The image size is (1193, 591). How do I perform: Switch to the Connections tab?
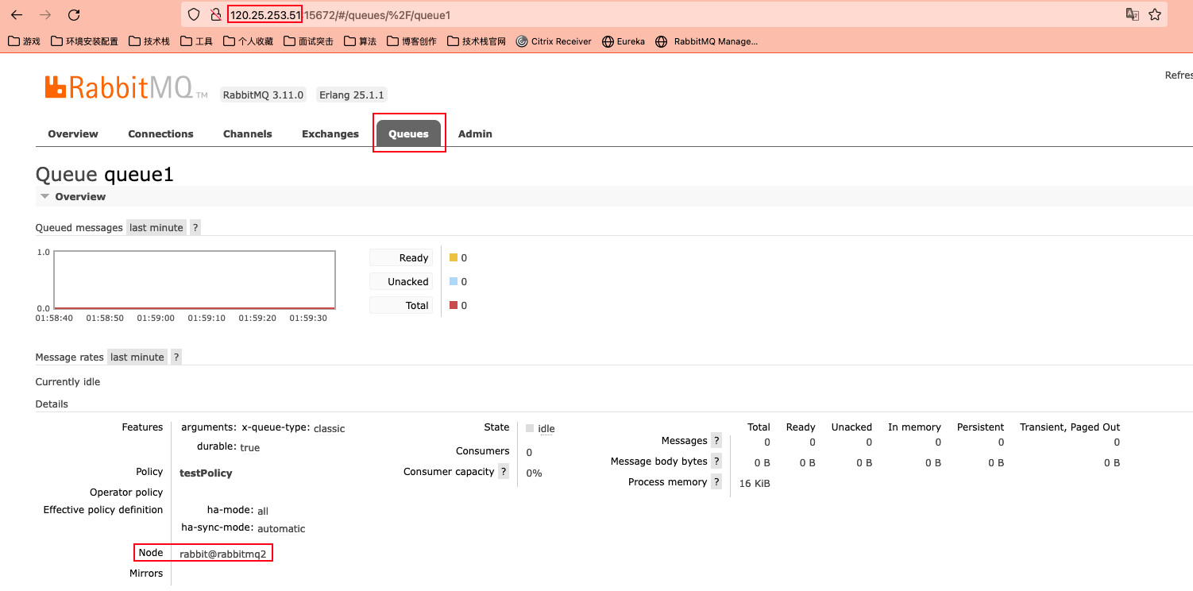pyautogui.click(x=160, y=133)
